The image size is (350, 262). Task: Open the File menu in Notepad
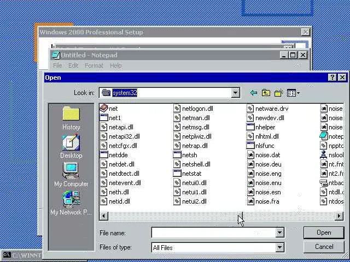coord(57,65)
